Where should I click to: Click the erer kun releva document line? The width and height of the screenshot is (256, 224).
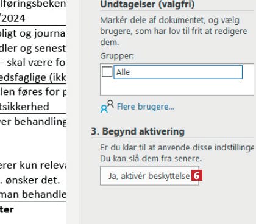click(33, 166)
